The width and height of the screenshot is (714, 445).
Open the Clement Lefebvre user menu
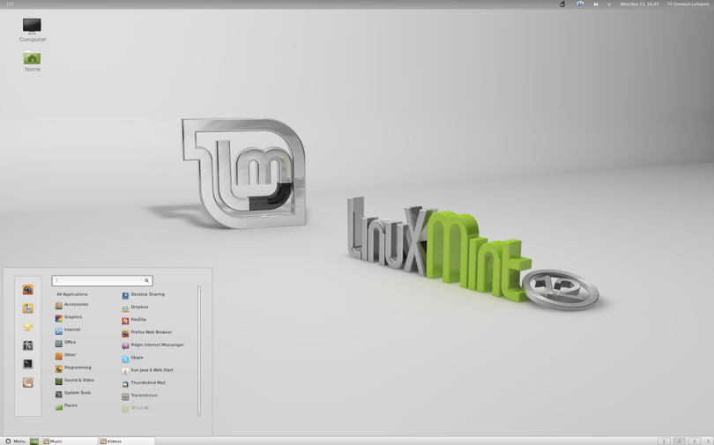[688, 4]
